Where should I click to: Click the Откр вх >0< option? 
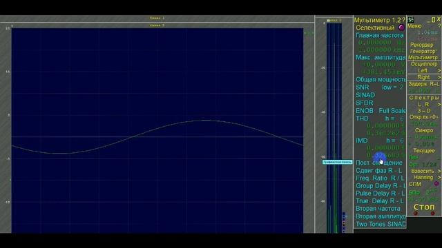point(423,117)
